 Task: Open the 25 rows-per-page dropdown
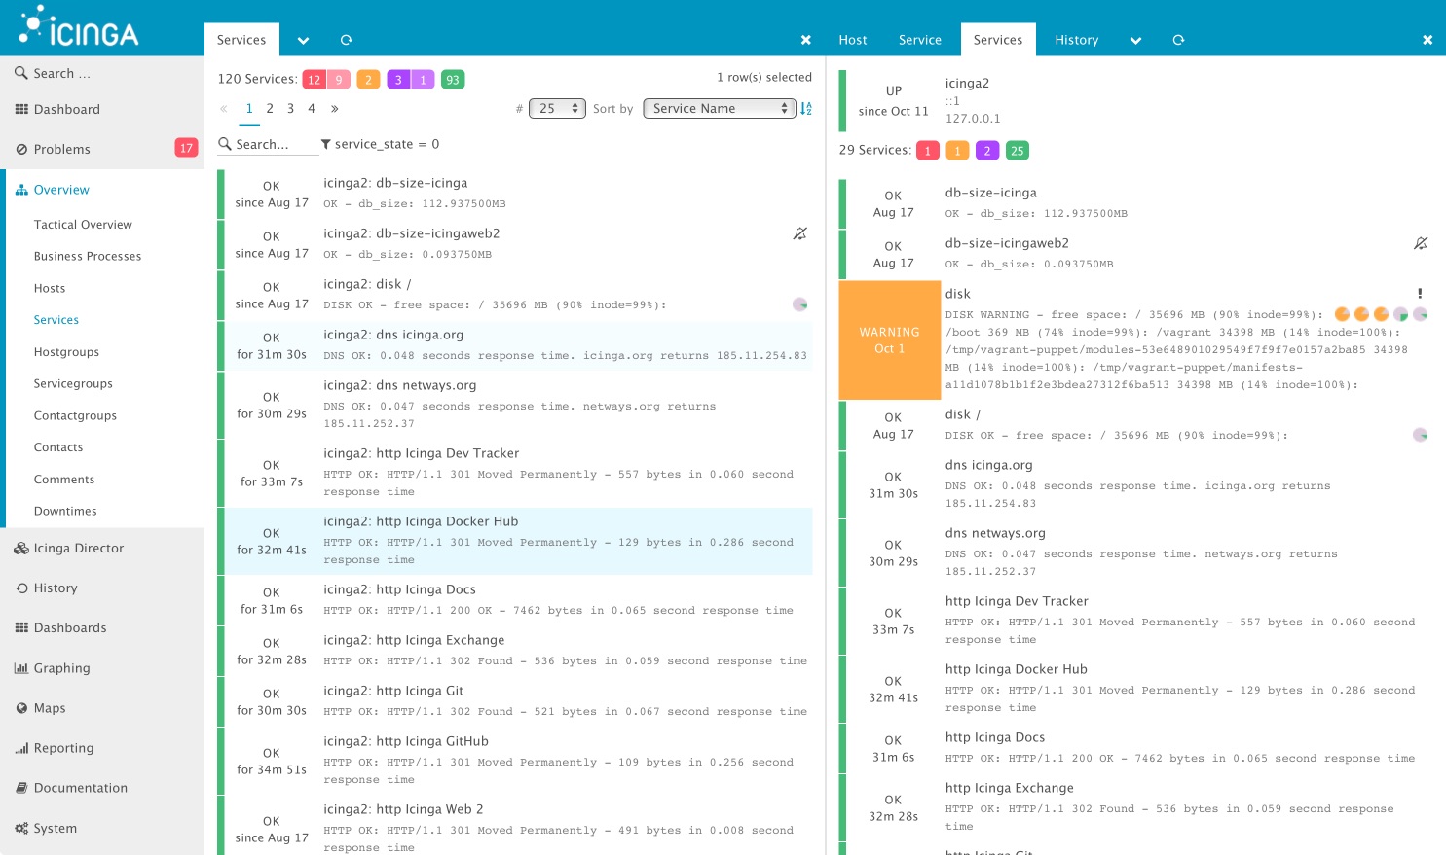tap(557, 108)
